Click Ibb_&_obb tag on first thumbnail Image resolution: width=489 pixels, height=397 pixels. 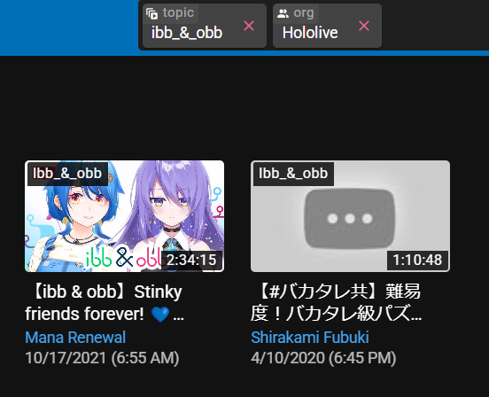click(x=67, y=174)
